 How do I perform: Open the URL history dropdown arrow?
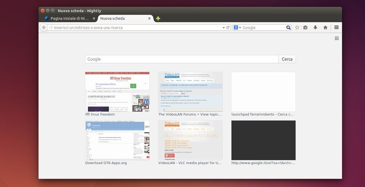[x=223, y=27]
